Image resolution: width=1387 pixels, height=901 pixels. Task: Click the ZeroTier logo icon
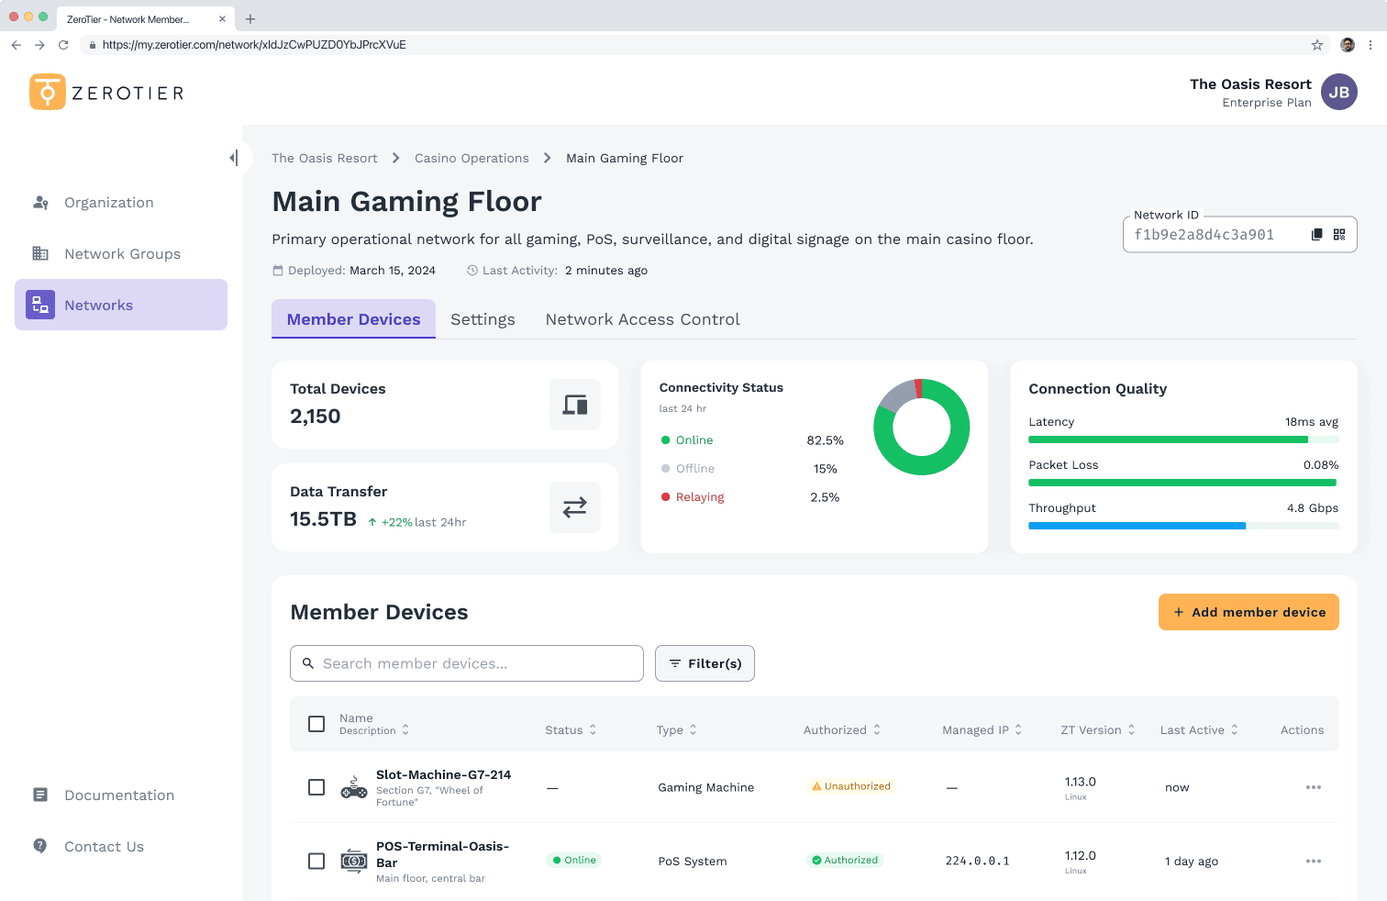point(48,92)
